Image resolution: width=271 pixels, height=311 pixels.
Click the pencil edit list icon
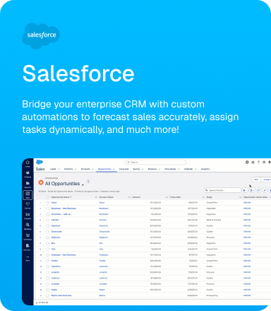click(265, 190)
